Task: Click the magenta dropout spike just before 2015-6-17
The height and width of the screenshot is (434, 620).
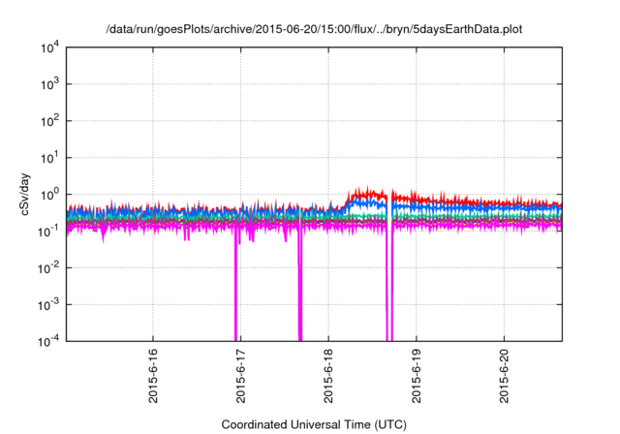Action: [236, 283]
